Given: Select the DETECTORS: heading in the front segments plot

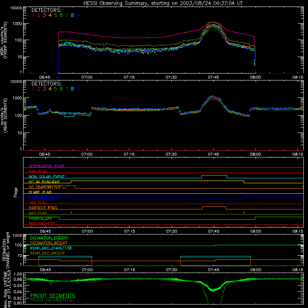Looking at the screenshot, I should coord(46,10).
